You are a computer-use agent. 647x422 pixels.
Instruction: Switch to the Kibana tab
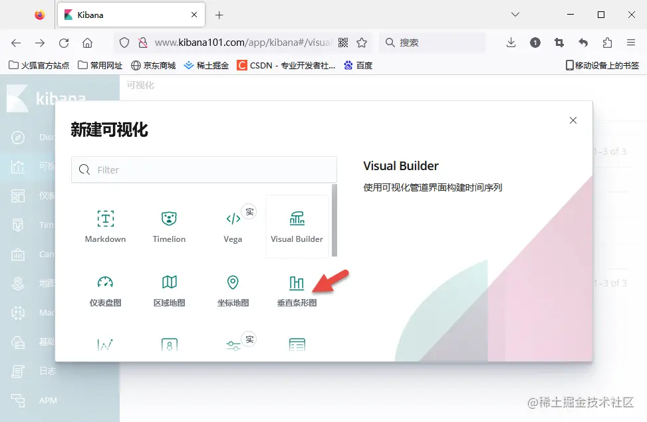pos(131,15)
